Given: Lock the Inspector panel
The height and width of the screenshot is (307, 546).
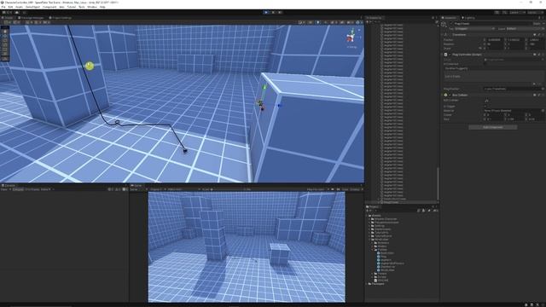Looking at the screenshot, I should point(538,18).
